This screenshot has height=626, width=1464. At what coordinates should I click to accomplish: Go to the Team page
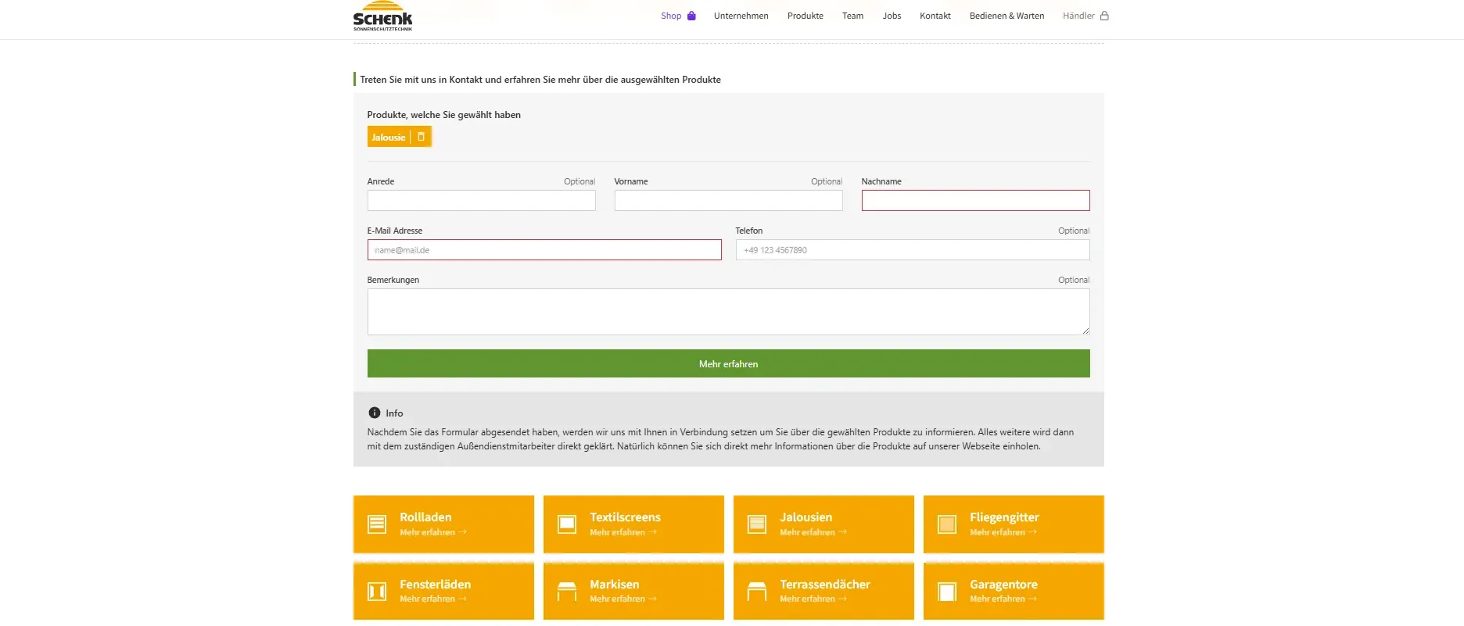click(x=852, y=16)
